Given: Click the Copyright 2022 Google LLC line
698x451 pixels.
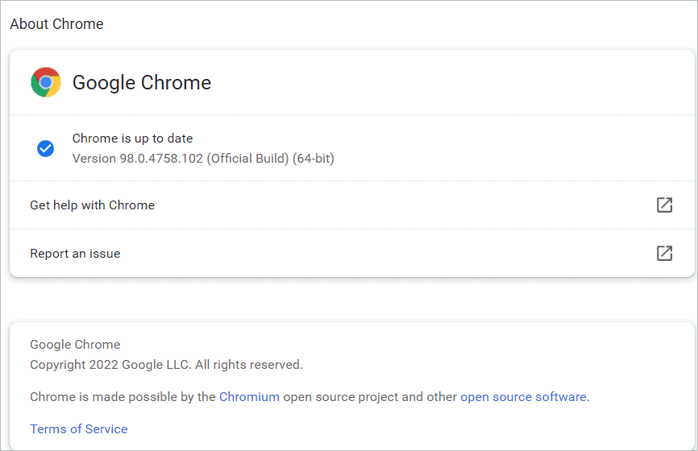Looking at the screenshot, I should (110, 365).
